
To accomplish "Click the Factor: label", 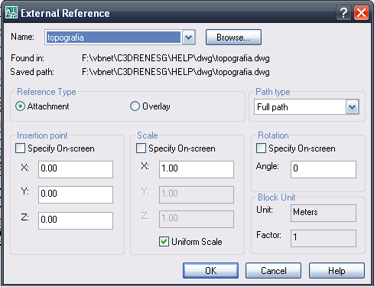I will pos(268,235).
